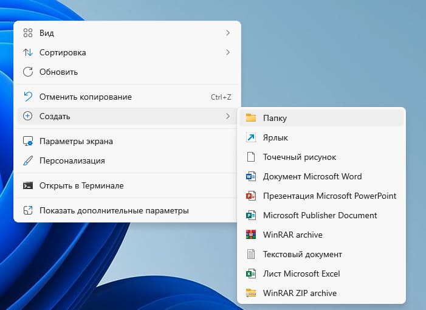Image resolution: width=426 pixels, height=310 pixels.
Task: Click the WinRAR archive books icon
Action: (251, 235)
